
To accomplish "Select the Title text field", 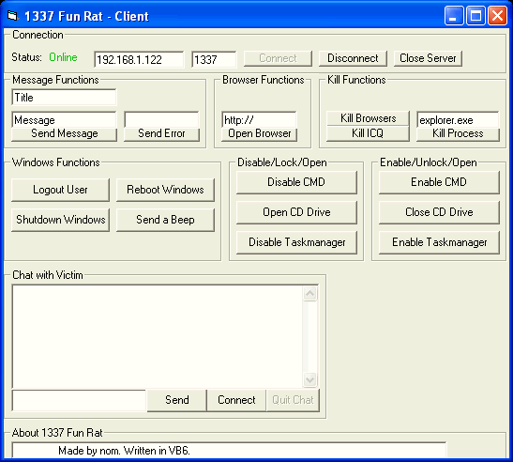I will 64,98.
